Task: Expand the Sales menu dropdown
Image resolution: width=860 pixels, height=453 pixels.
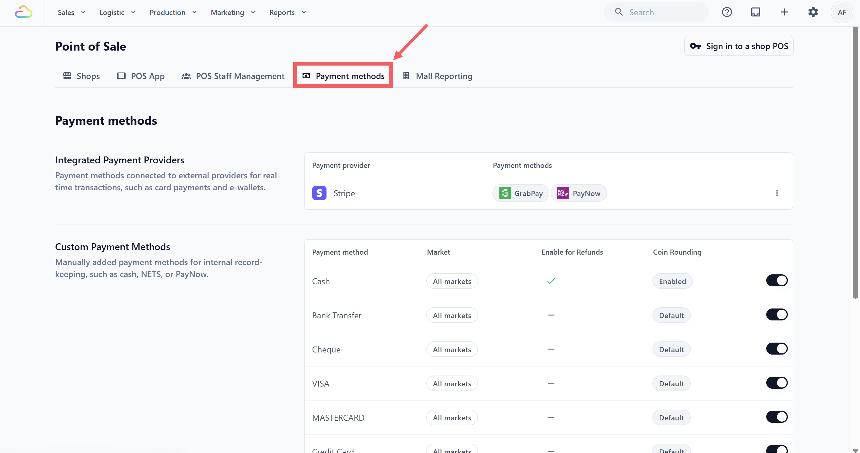Action: pos(72,12)
